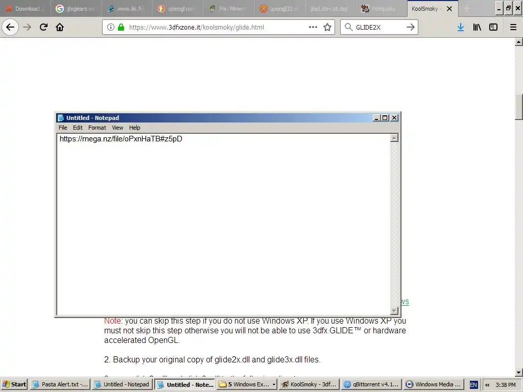523x392 pixels.
Task: Click the 3:38 PM clock
Action: pos(506,385)
